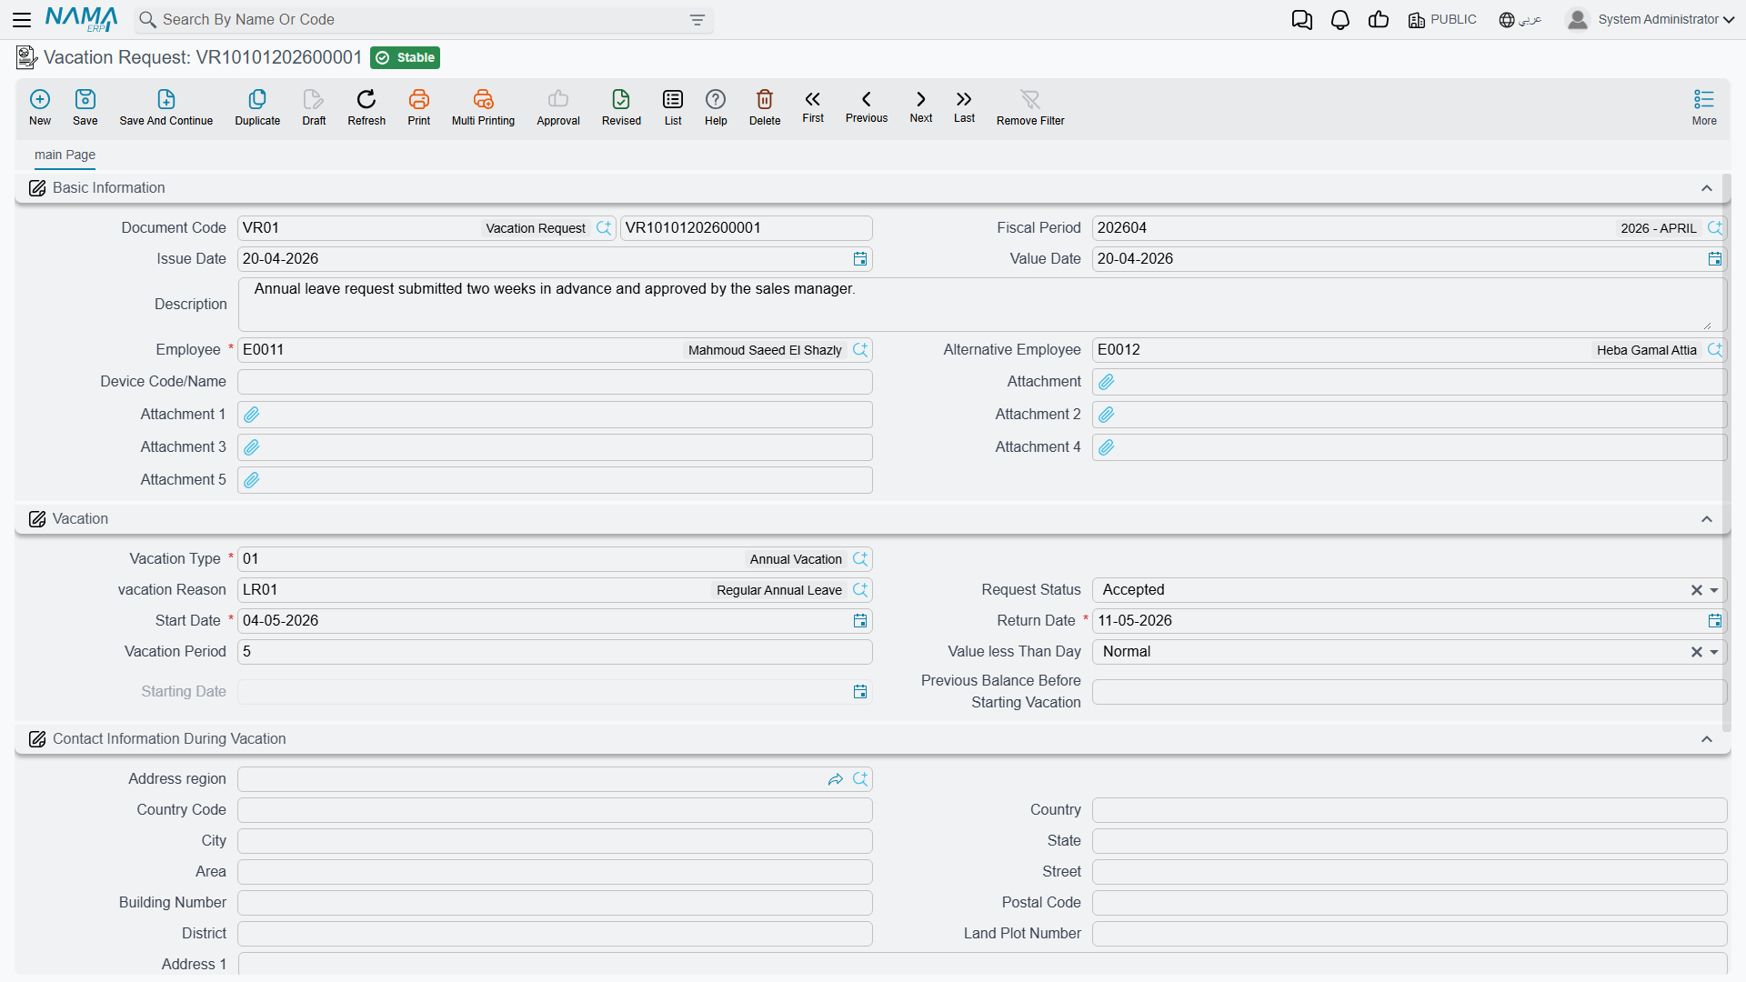Image resolution: width=1746 pixels, height=982 pixels.
Task: Collapse the Basic Information section
Action: click(x=1707, y=188)
